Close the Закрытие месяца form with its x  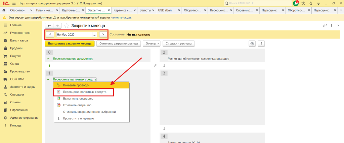[338, 26]
